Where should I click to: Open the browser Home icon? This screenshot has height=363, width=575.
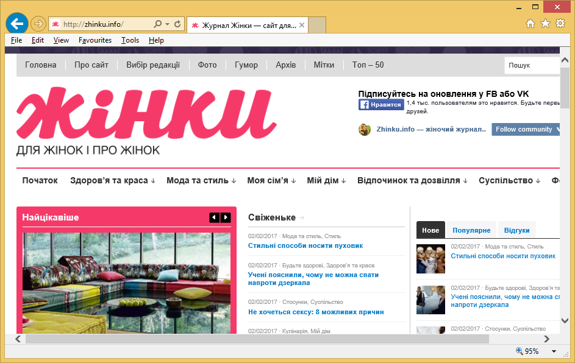(x=530, y=24)
